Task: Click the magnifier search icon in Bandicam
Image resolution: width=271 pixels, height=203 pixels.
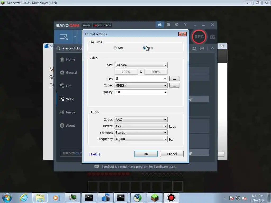Action: coord(58,48)
